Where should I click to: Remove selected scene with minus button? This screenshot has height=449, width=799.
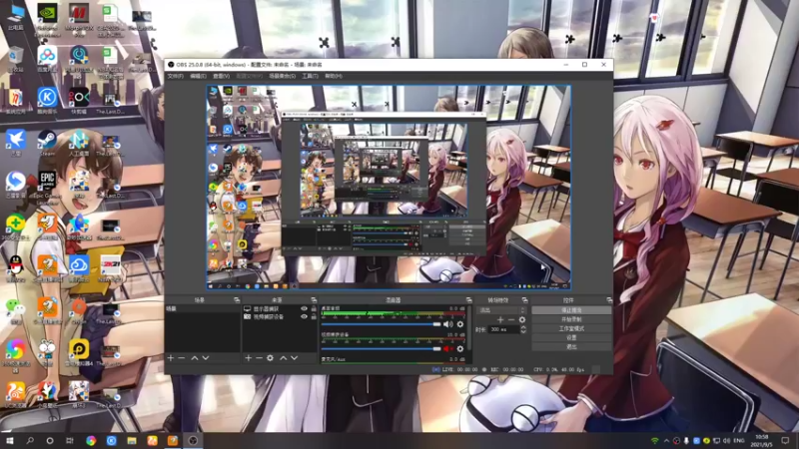point(182,358)
